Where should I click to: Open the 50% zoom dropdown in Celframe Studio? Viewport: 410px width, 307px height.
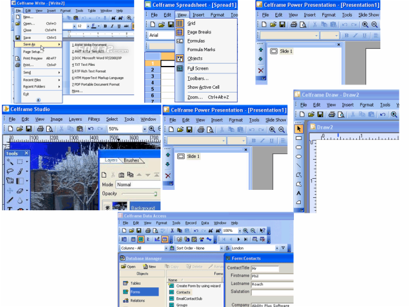point(144,129)
